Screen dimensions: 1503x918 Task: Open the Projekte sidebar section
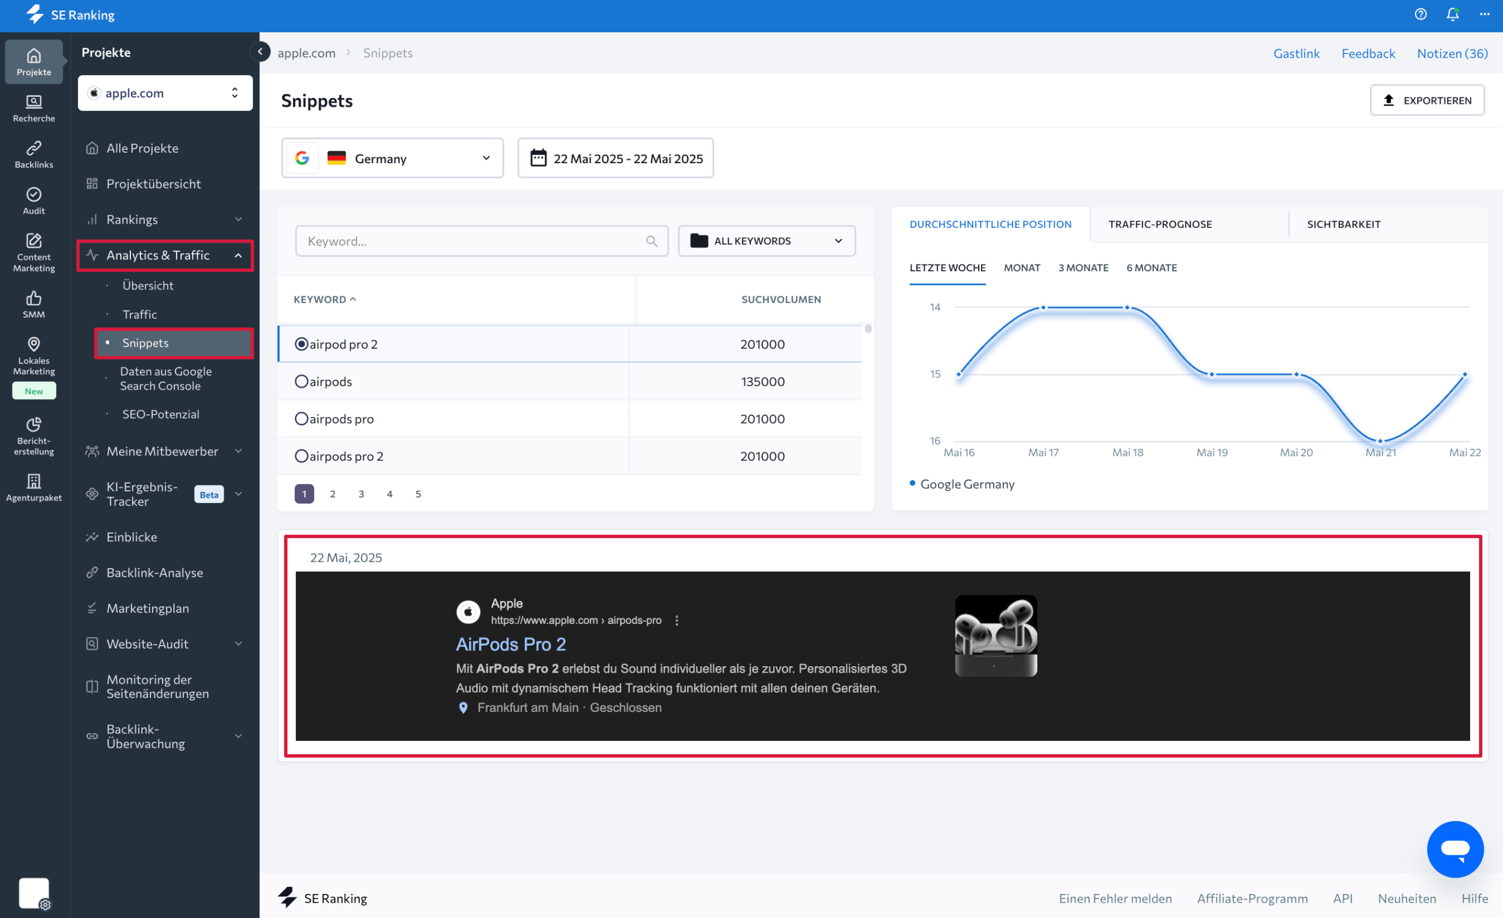[x=33, y=62]
